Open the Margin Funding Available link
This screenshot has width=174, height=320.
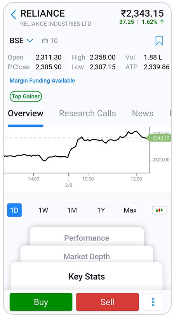coord(42,80)
